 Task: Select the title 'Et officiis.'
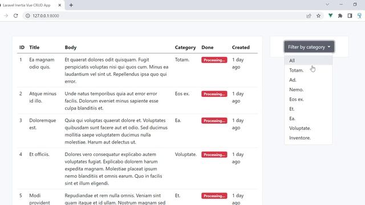(x=39, y=154)
